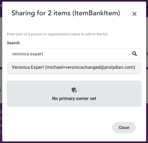
Task: Click the purple strip under the dialog
Action: 74,142
